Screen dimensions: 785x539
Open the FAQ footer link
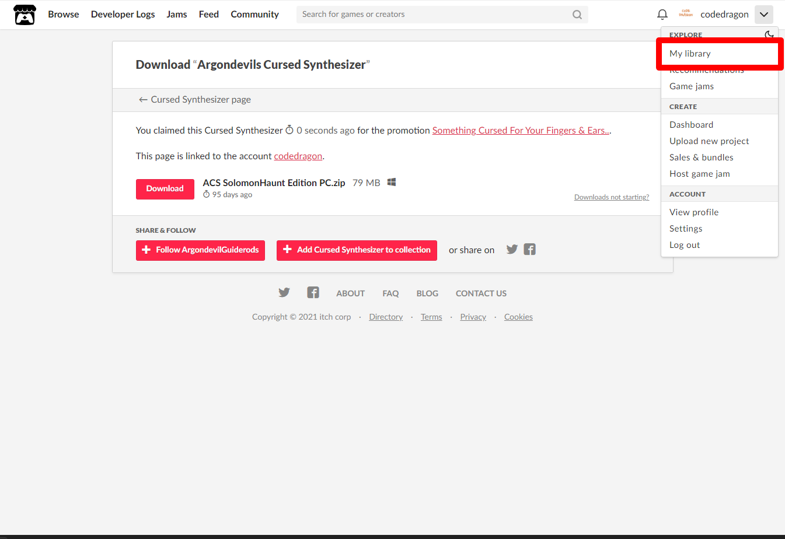pos(390,294)
